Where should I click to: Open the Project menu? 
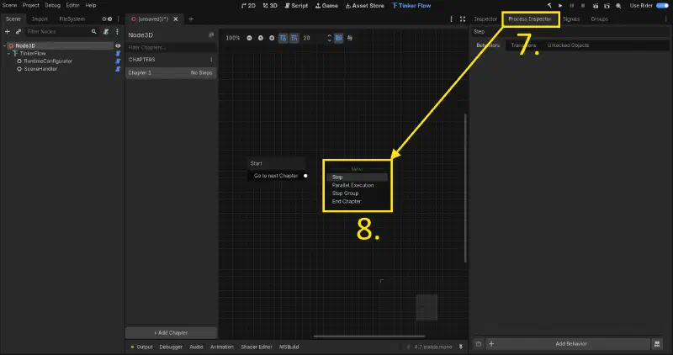pyautogui.click(x=31, y=5)
